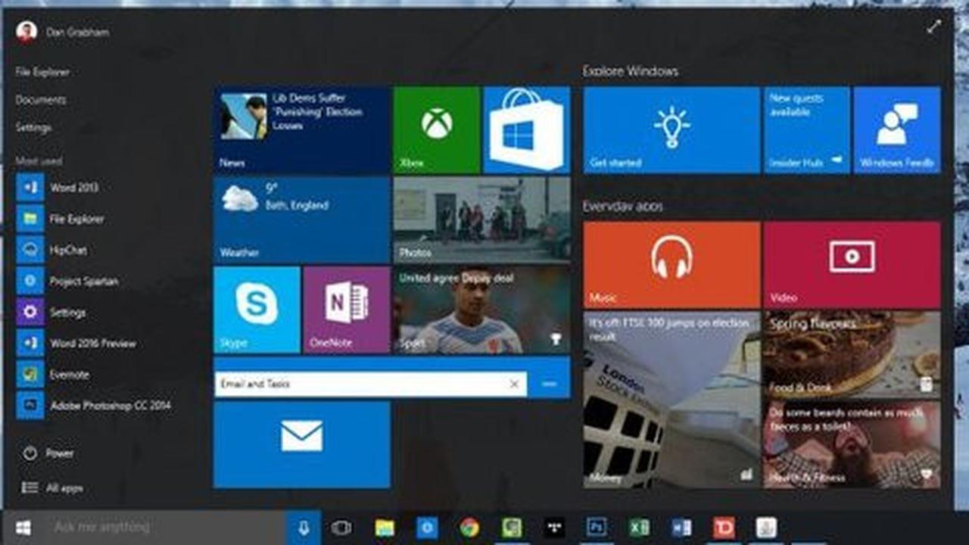Open Excel from the taskbar
Viewport: 969px width, 545px height.
point(639,528)
